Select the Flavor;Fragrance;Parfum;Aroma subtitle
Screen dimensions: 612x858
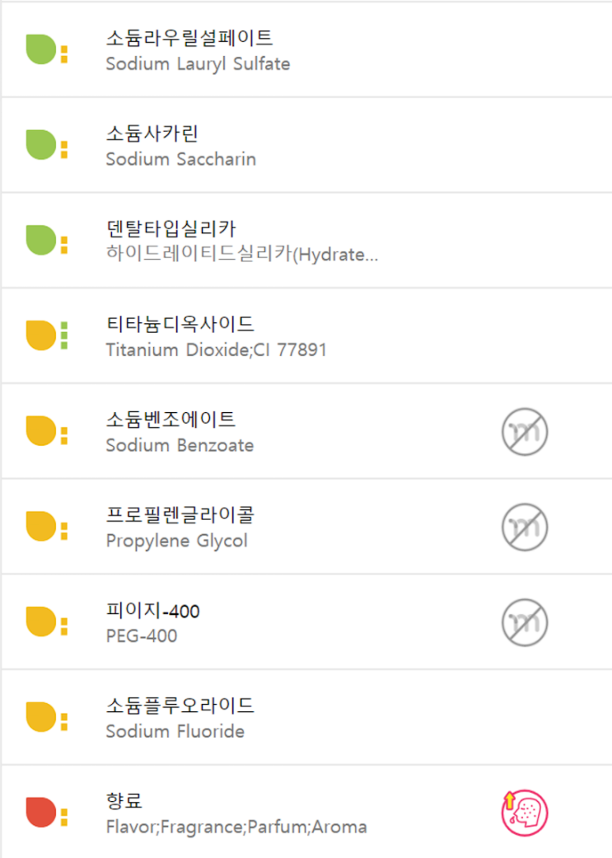pyautogui.click(x=236, y=827)
